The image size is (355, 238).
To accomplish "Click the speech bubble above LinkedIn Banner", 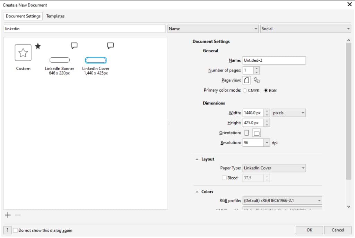I will [x=74, y=45].
